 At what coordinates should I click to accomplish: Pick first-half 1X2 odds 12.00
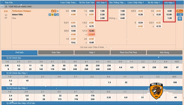[169, 15]
